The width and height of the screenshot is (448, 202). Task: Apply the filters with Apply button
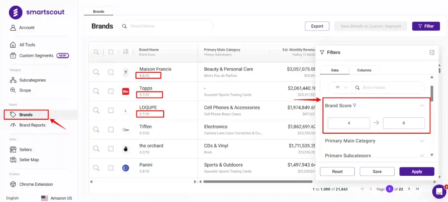(x=416, y=172)
